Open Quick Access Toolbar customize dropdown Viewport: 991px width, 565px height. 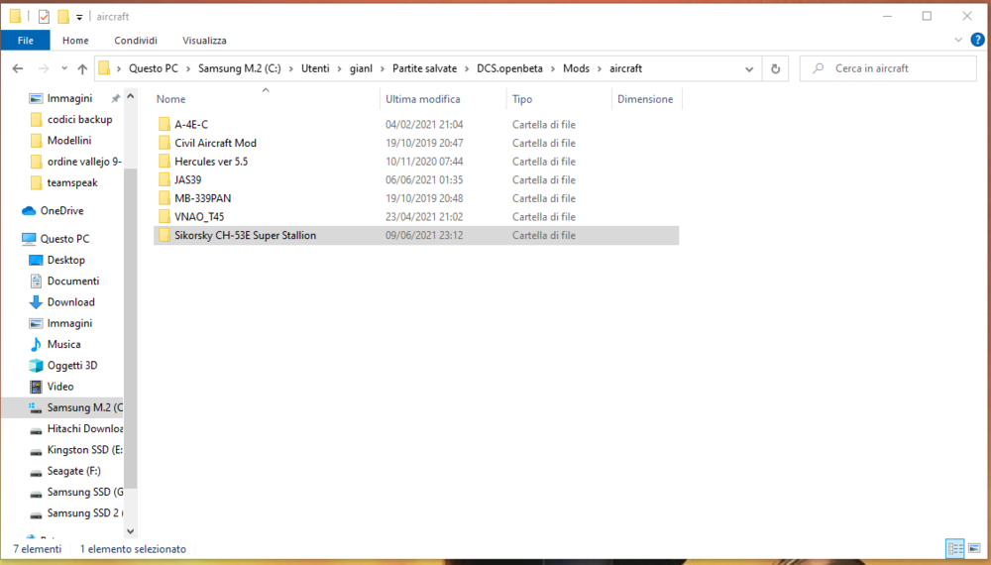[79, 17]
